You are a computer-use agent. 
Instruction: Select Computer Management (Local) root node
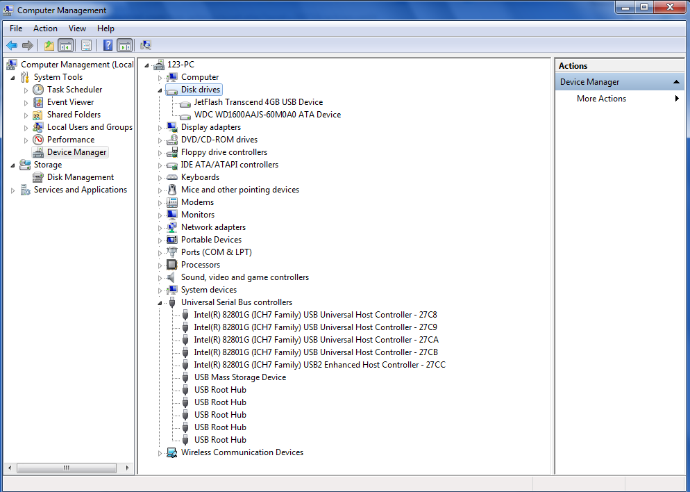click(x=77, y=65)
